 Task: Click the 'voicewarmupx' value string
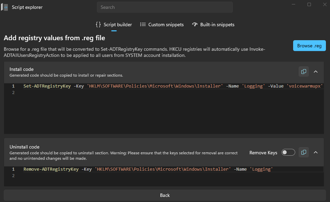tap(304, 86)
